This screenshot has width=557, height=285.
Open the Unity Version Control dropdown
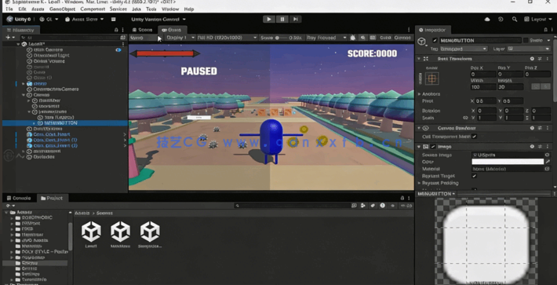(x=158, y=19)
